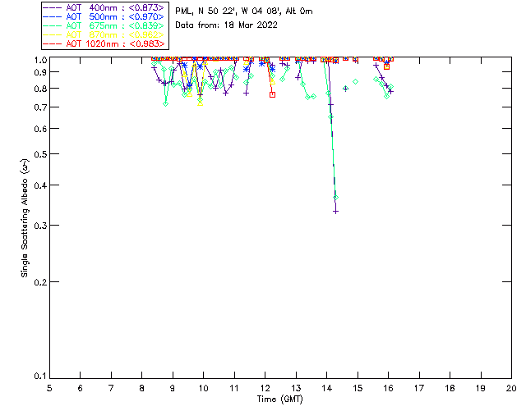Click the purple plus marker at lowest dip
526x420 pixels.
point(335,212)
